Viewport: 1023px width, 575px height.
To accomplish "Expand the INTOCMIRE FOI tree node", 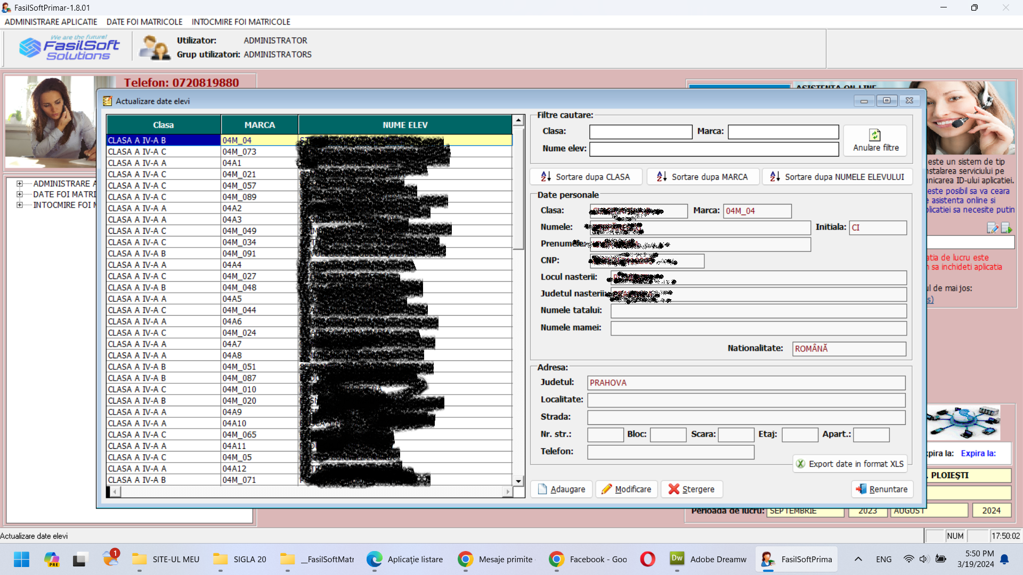I will [20, 205].
